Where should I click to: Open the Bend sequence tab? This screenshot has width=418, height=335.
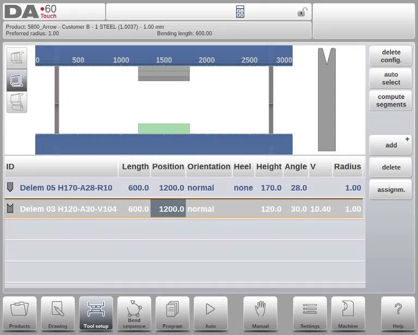[134, 314]
